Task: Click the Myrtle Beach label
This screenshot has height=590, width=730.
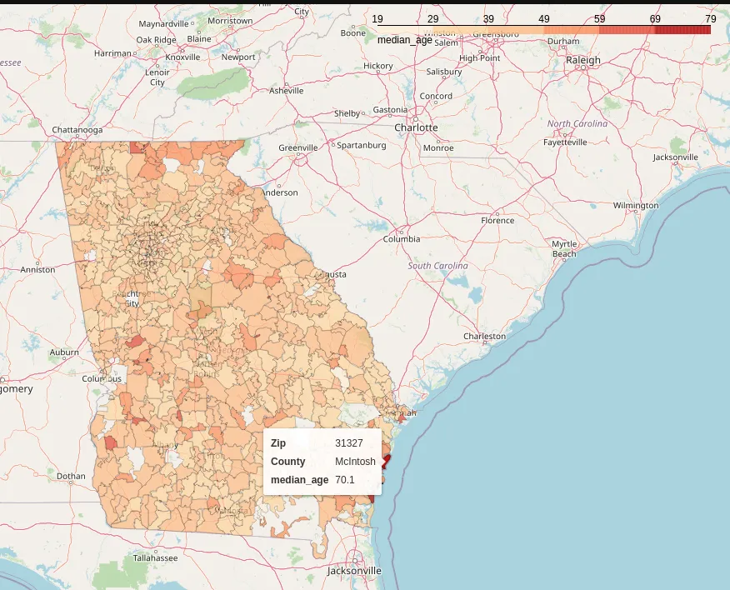Action: [x=564, y=249]
